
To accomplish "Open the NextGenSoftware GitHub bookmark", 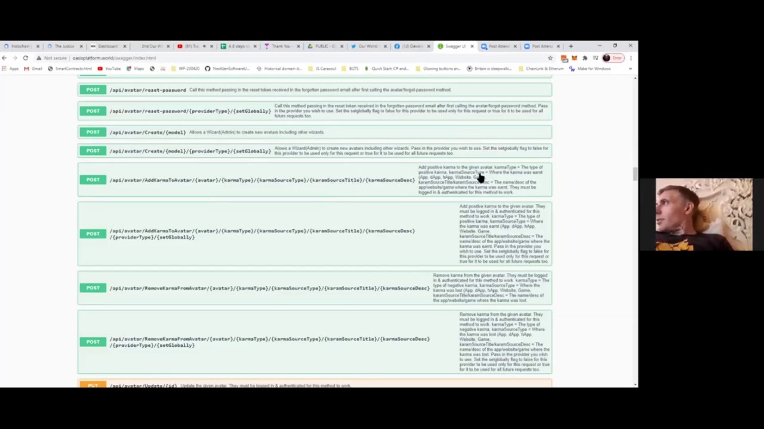I will point(227,69).
